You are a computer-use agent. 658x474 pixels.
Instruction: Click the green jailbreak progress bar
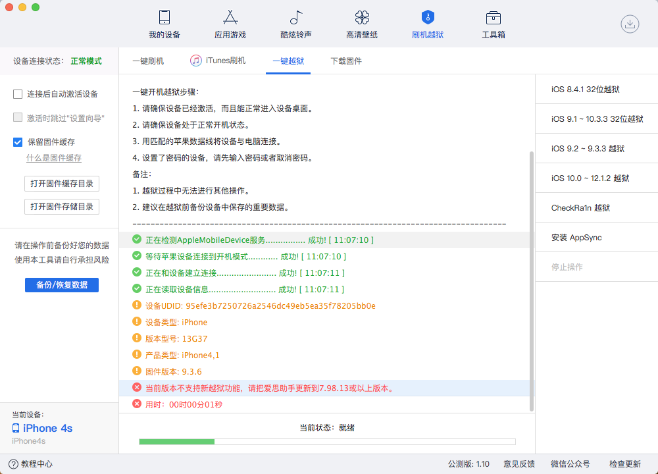[x=327, y=442]
